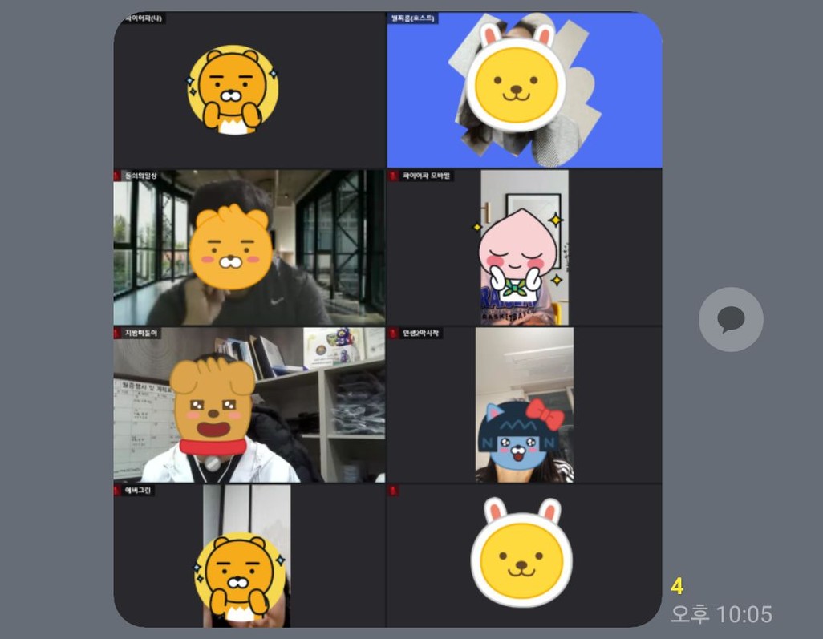Select the video tile with the blue cat sticker

click(x=525, y=405)
